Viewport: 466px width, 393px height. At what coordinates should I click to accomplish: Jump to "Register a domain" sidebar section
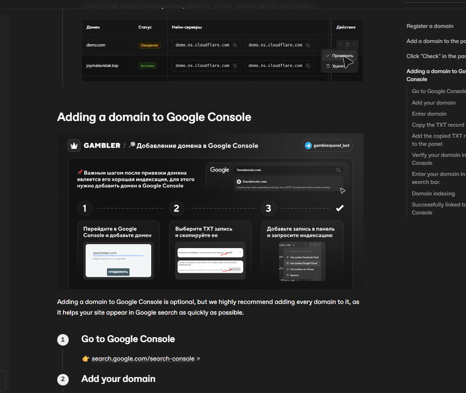point(429,26)
